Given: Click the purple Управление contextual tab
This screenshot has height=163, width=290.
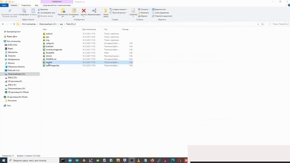Looking at the screenshot, I should coord(57,2).
